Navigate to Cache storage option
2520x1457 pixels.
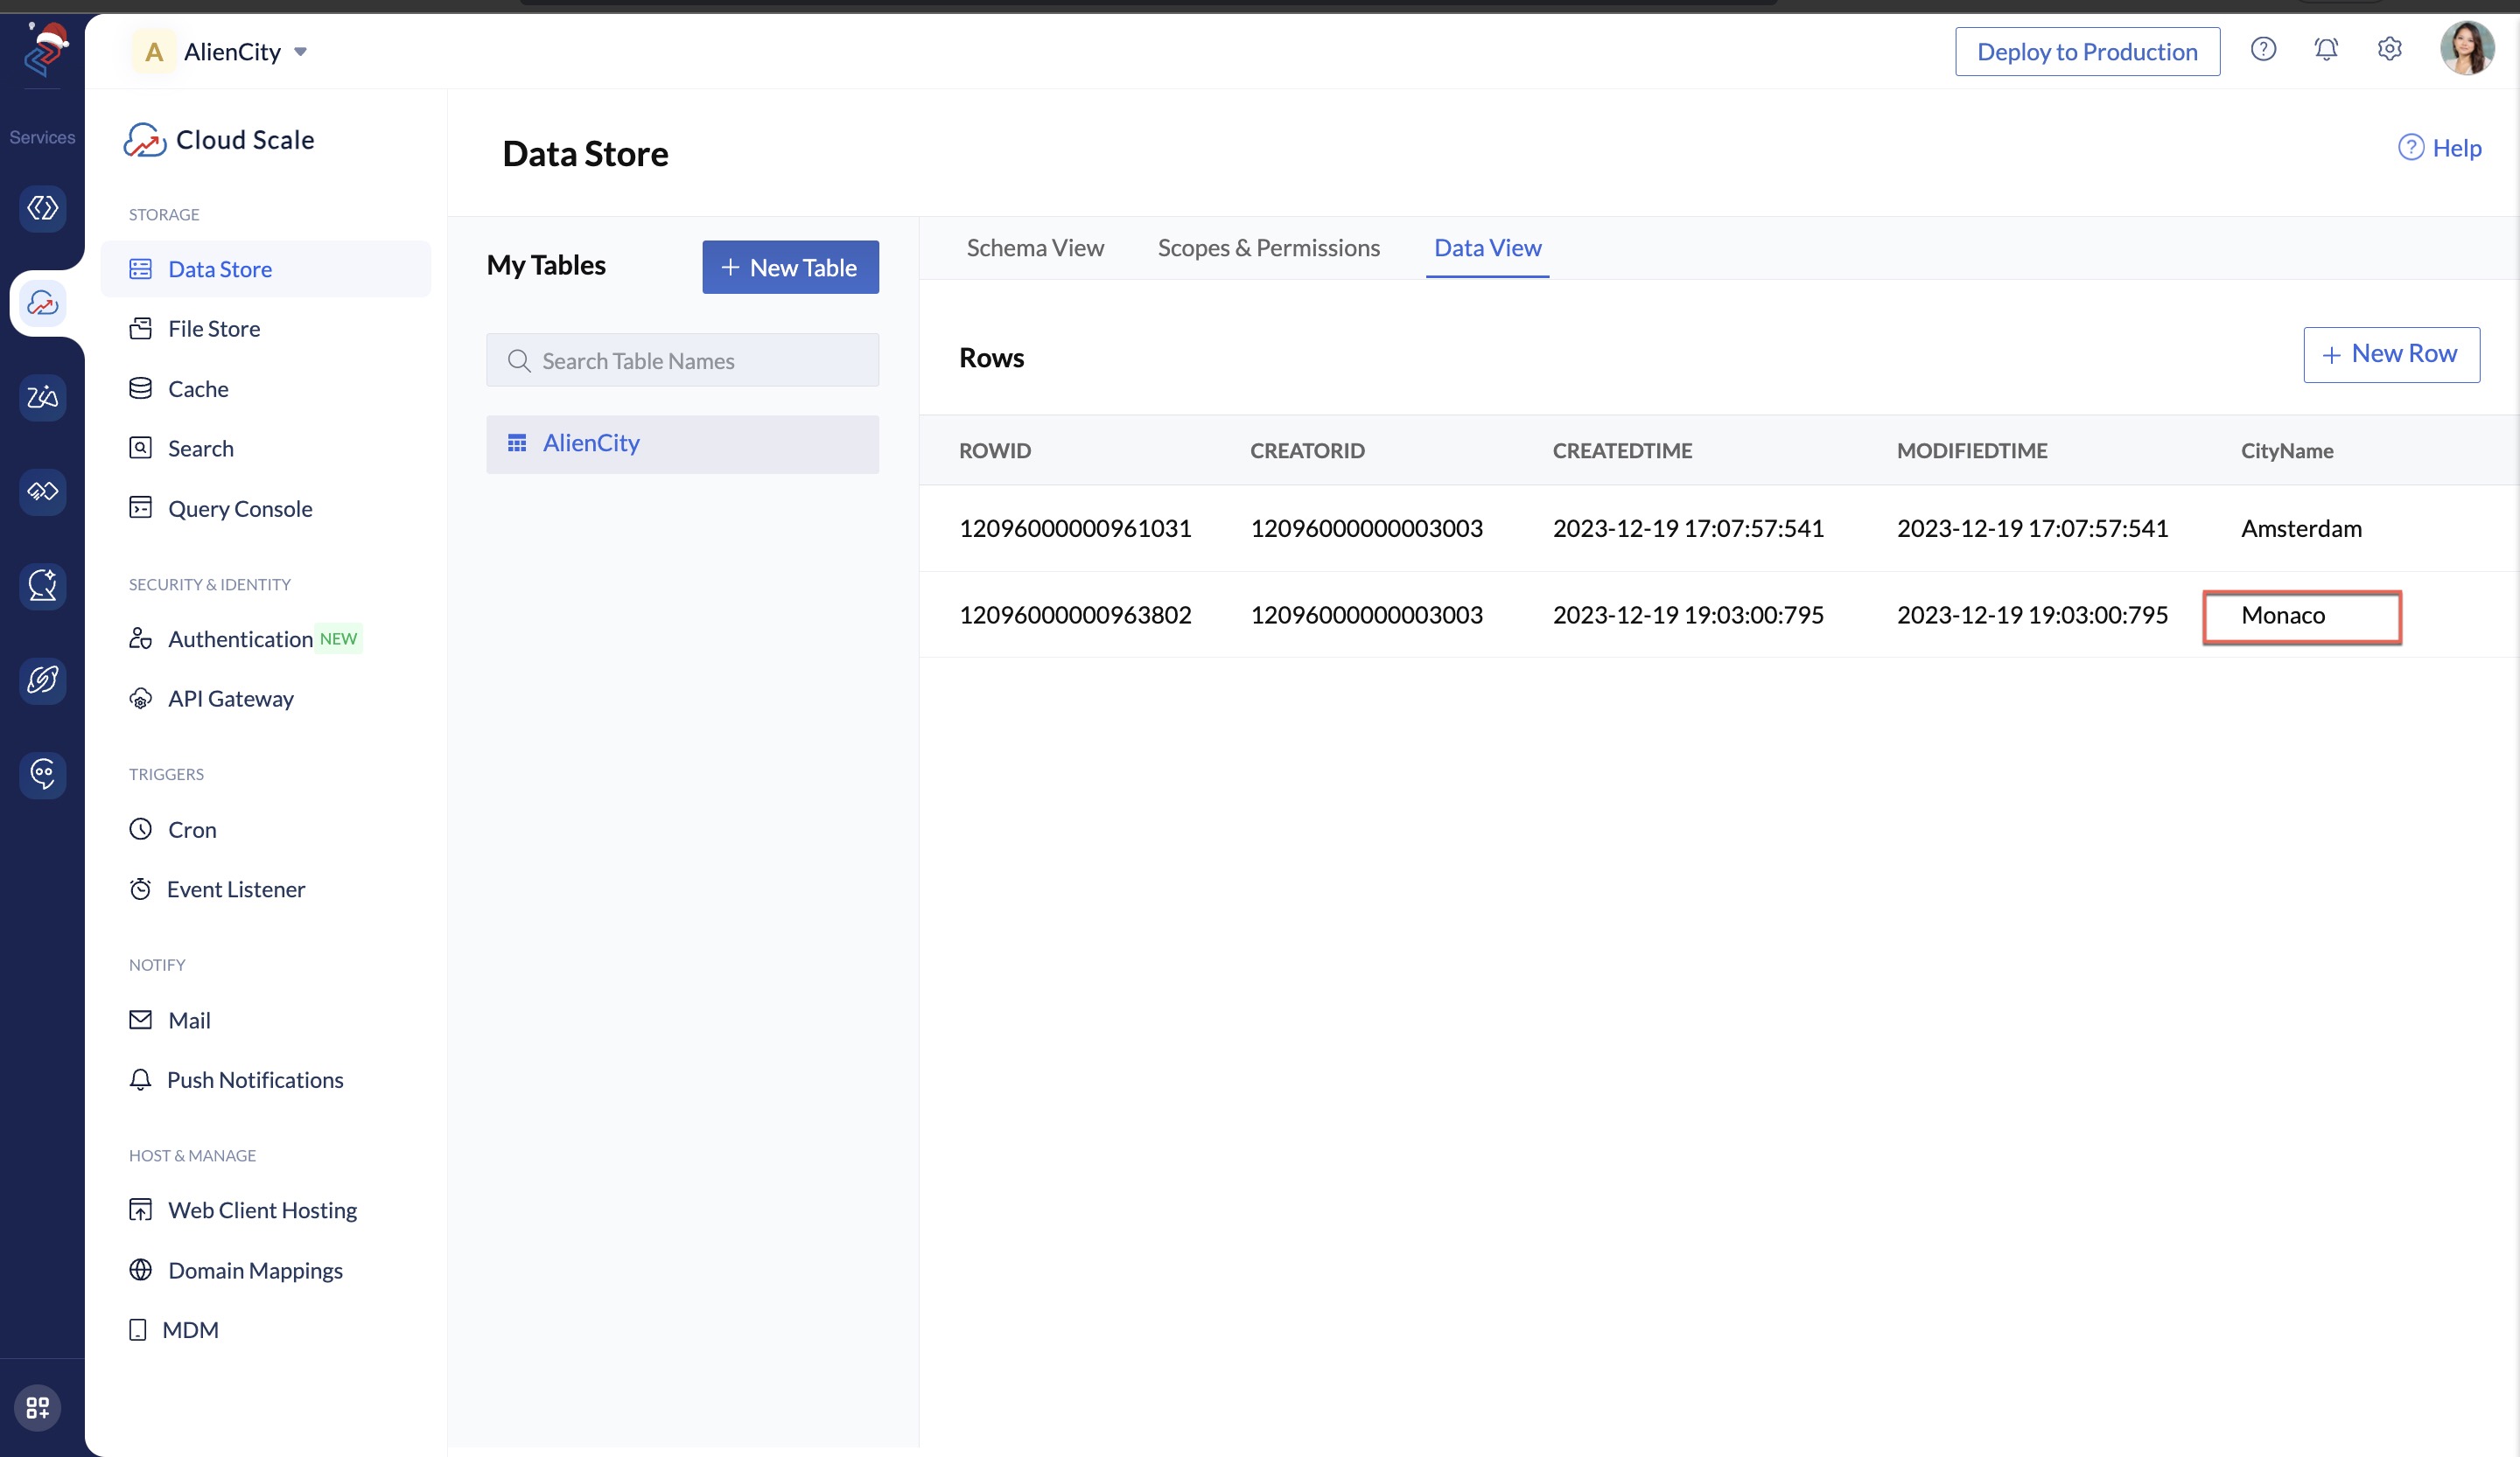coord(196,387)
